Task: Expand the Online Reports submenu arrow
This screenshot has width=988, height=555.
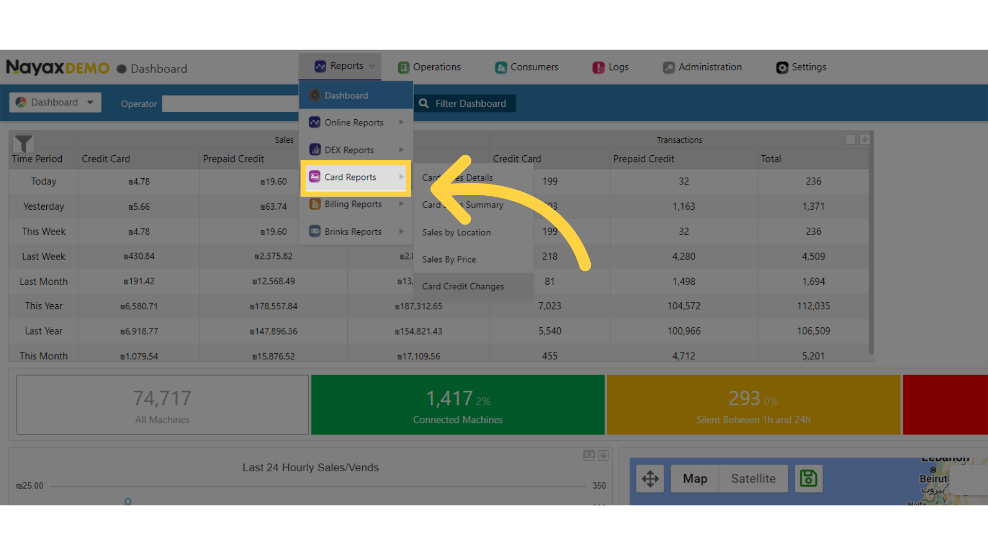Action: tap(401, 122)
